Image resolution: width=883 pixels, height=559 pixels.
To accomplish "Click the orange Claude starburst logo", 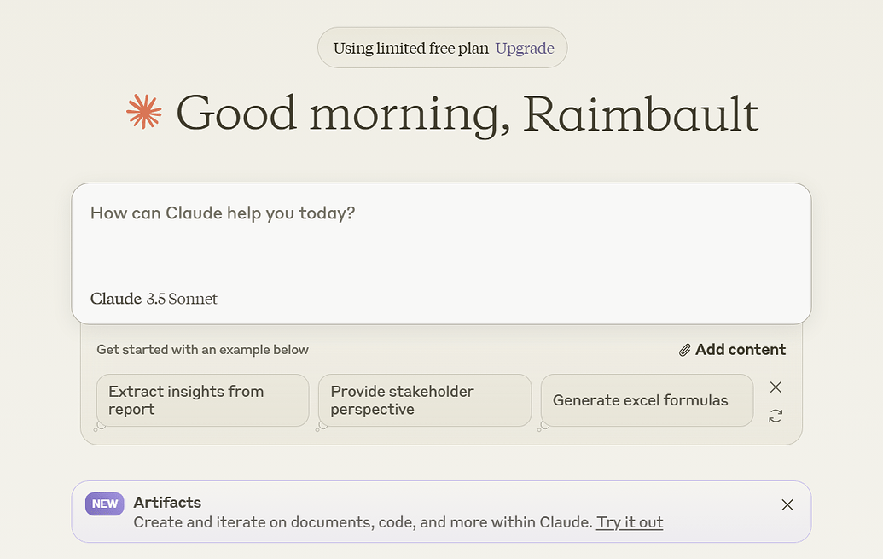I will [144, 112].
